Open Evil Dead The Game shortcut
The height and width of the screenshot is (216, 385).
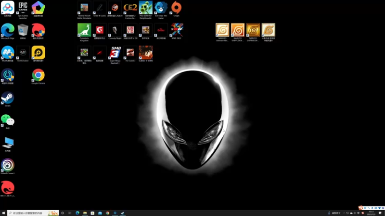(161, 10)
